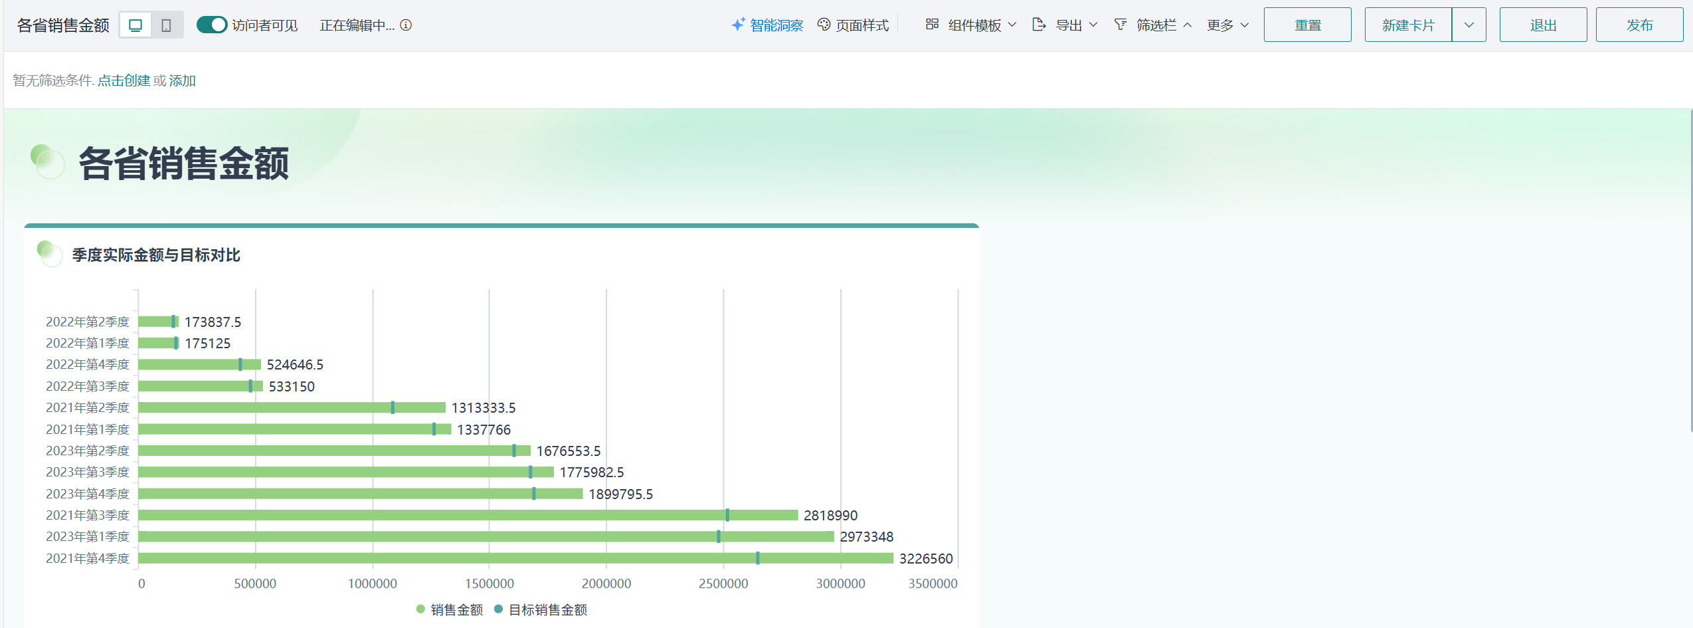1693x628 pixels.
Task: Switch to desktop layout view icon
Action: [135, 25]
